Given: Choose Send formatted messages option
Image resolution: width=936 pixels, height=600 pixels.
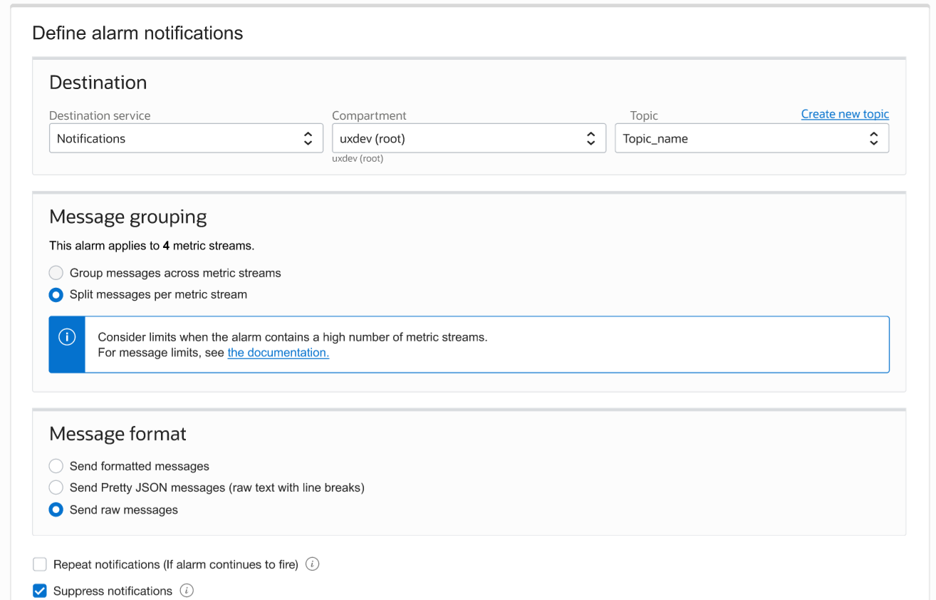Looking at the screenshot, I should 56,466.
